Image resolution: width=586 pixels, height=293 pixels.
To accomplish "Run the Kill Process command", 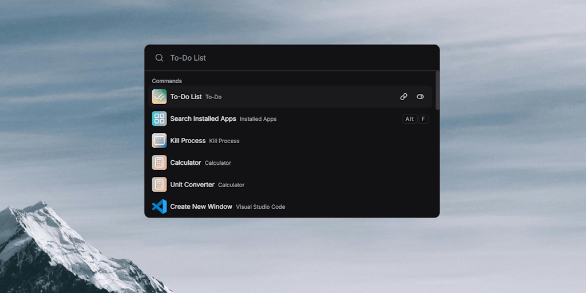I will point(290,141).
